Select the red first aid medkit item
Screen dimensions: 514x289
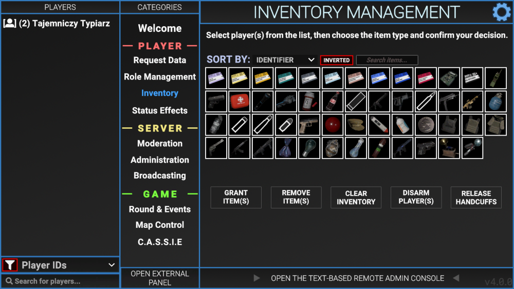[x=239, y=101]
